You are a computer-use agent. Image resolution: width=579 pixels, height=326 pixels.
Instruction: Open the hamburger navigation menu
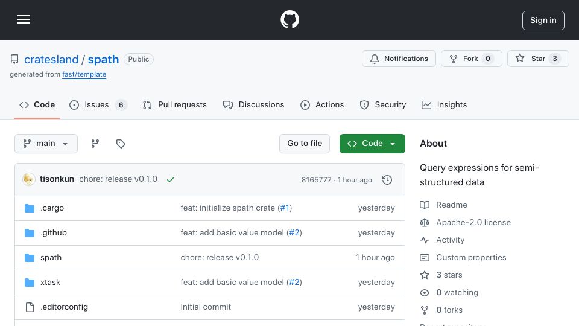pyautogui.click(x=24, y=19)
